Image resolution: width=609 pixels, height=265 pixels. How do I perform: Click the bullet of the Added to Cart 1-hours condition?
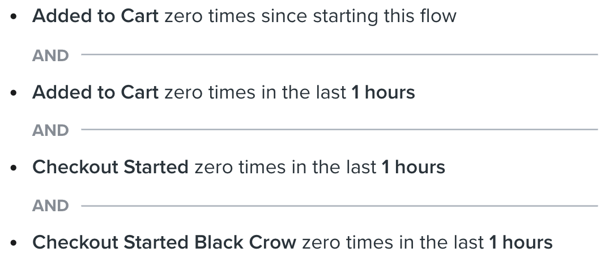(x=14, y=93)
